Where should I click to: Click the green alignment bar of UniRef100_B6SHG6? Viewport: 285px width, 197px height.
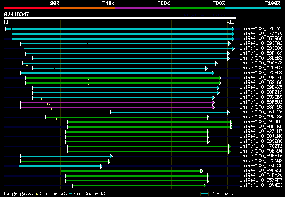point(122,83)
